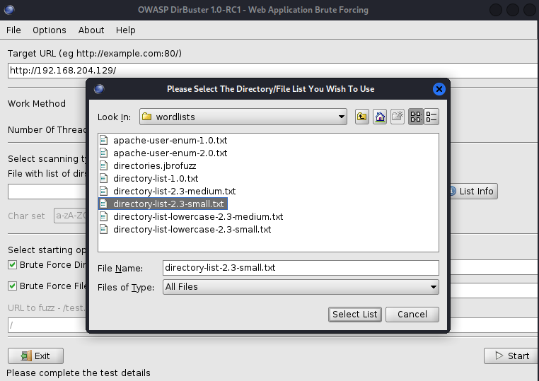Switch to List view icon
Image resolution: width=539 pixels, height=381 pixels.
(x=416, y=117)
